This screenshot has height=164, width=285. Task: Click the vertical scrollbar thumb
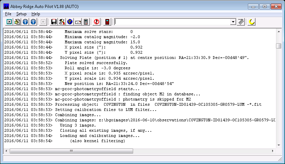click(x=279, y=46)
